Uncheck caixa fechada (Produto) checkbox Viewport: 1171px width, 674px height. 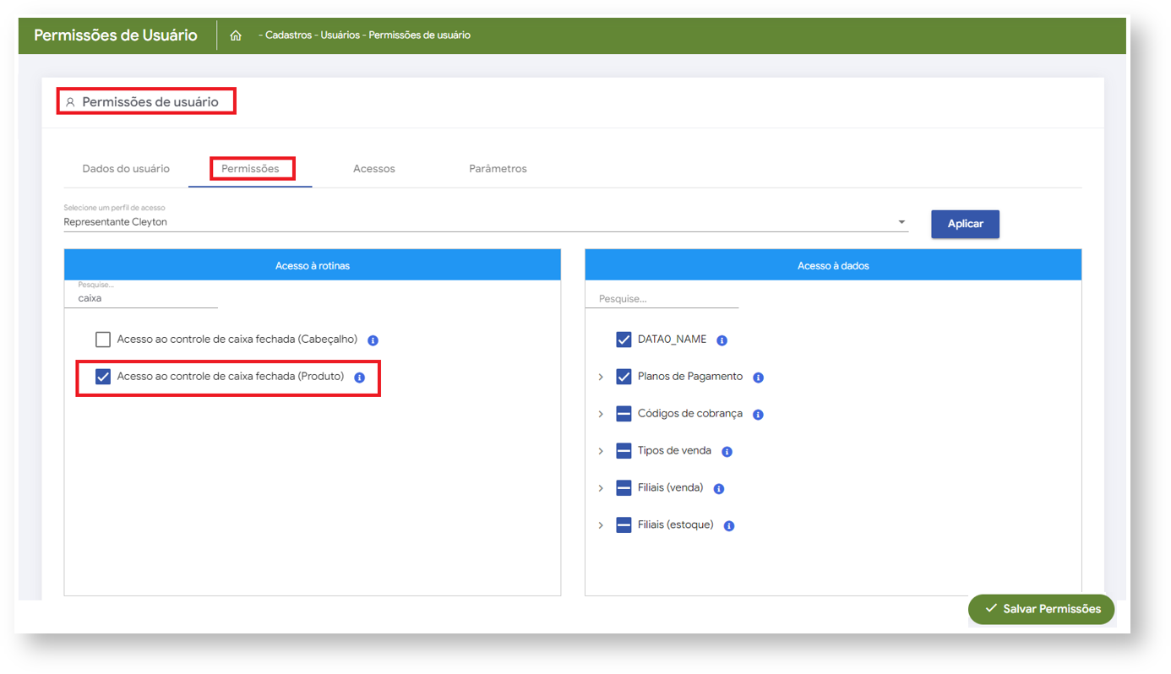click(103, 377)
